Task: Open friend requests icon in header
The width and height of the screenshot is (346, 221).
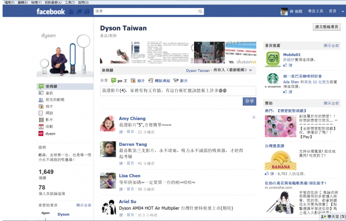Action: (71, 12)
